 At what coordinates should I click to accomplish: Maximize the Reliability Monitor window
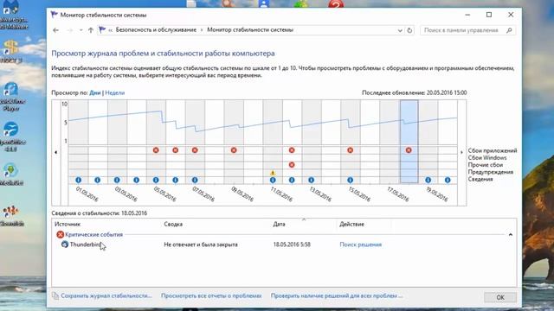[489, 15]
